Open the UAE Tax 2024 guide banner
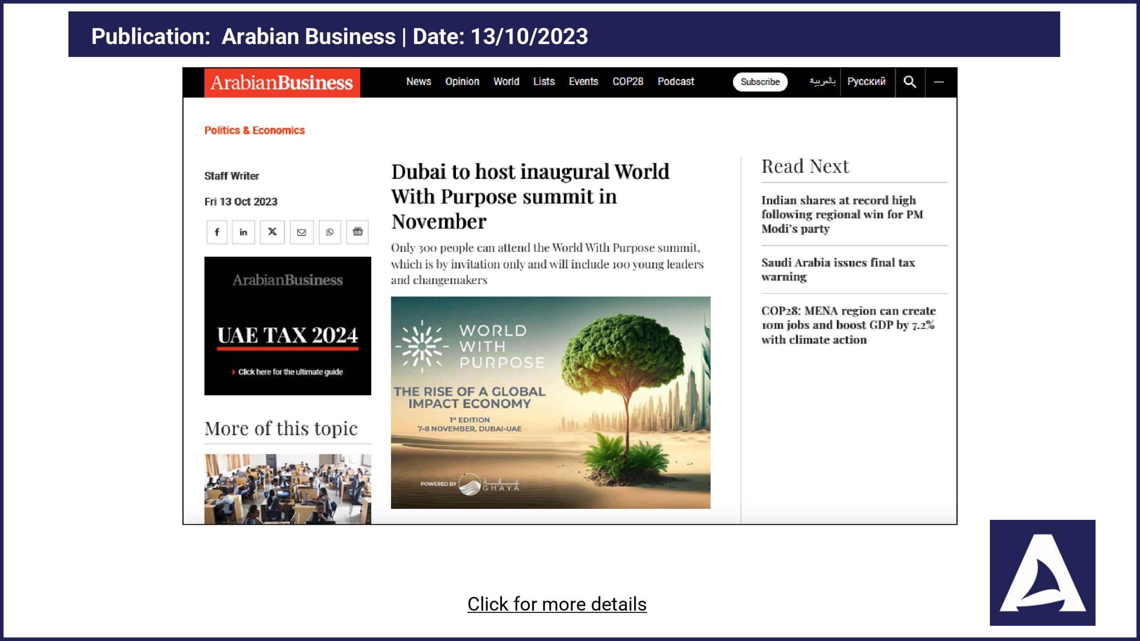 point(288,326)
